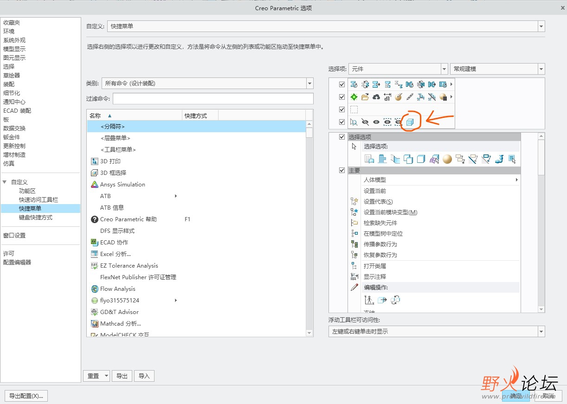Click the gold sphere icon in selection options
This screenshot has height=404, width=567.
(447, 159)
